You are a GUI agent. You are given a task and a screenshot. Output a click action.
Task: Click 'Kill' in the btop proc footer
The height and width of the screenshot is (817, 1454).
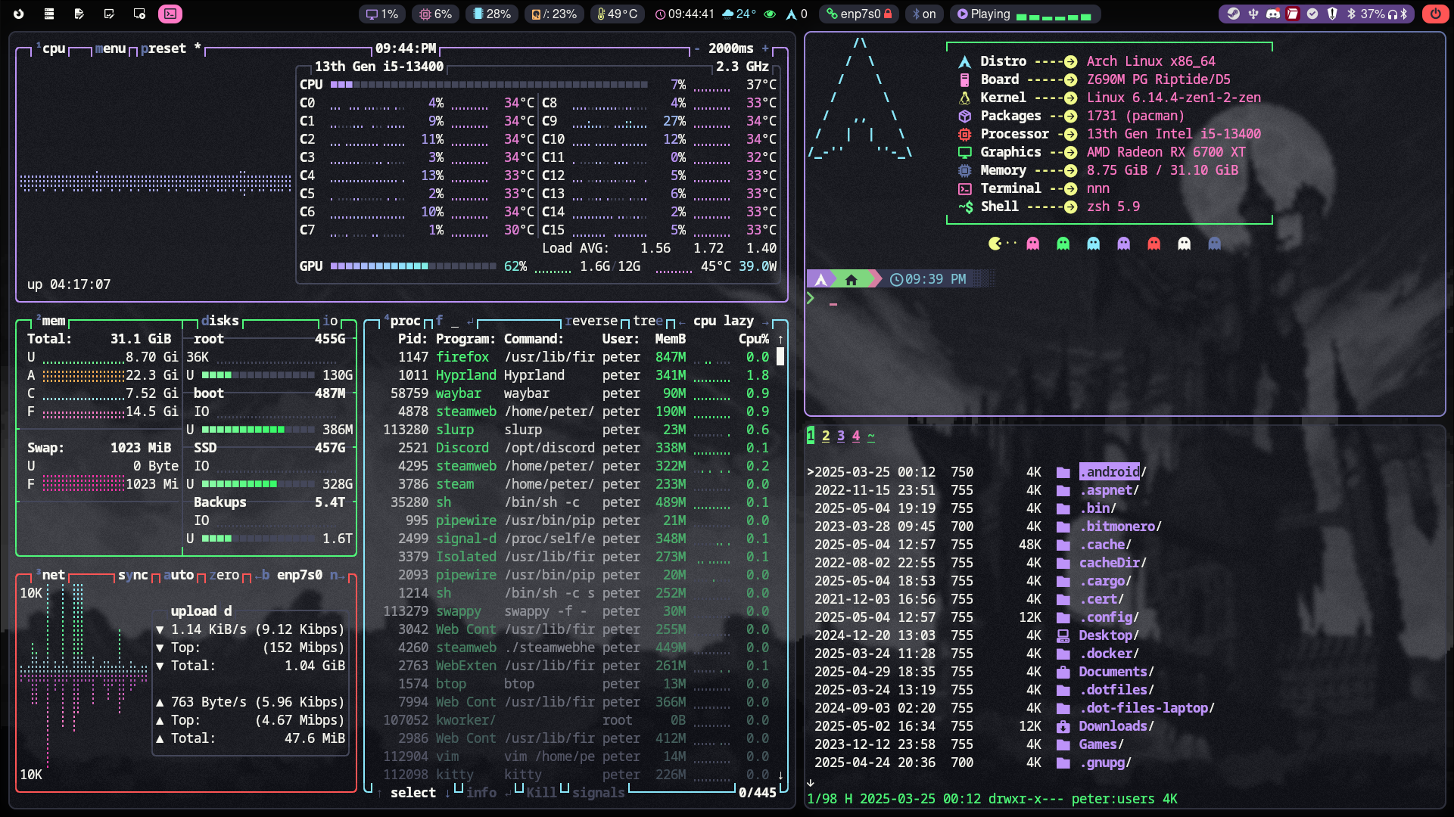[x=542, y=793]
